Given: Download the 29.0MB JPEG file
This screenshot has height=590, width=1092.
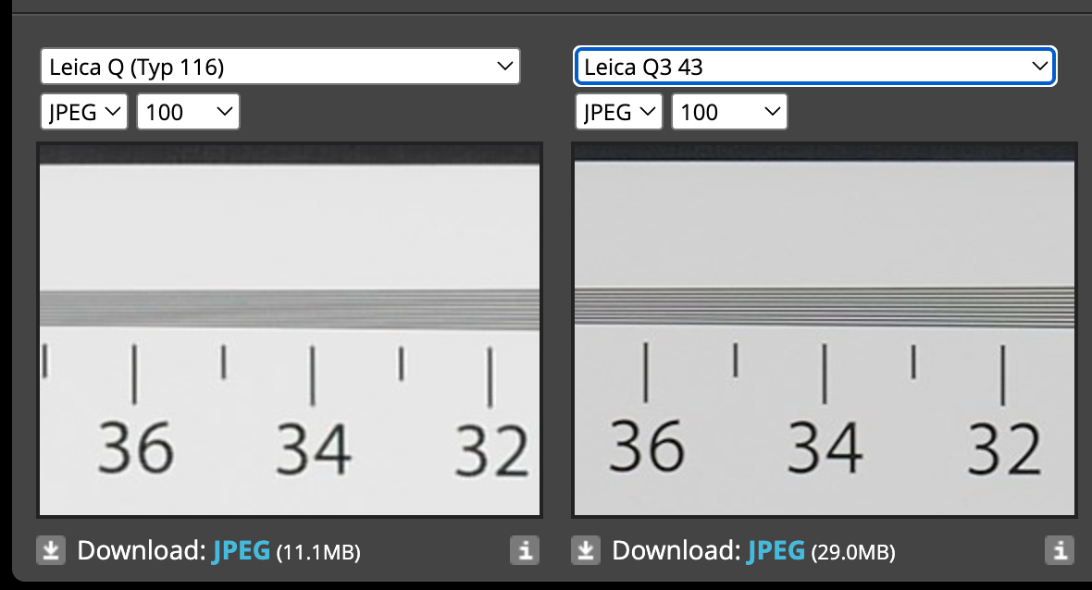Looking at the screenshot, I should point(778,551).
